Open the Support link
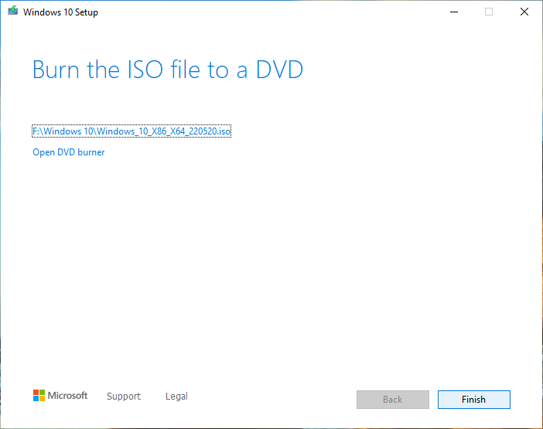Screen dimensions: 543x429 tap(124, 397)
